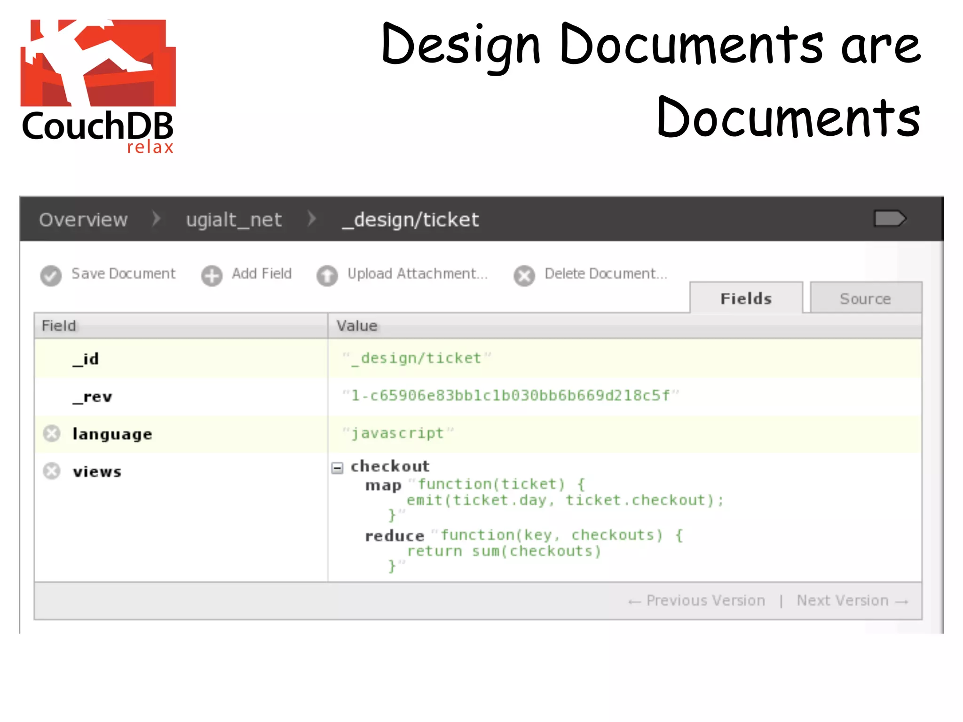Click the checkout view name
Viewport: 963px width, 722px height.
pyautogui.click(x=390, y=466)
